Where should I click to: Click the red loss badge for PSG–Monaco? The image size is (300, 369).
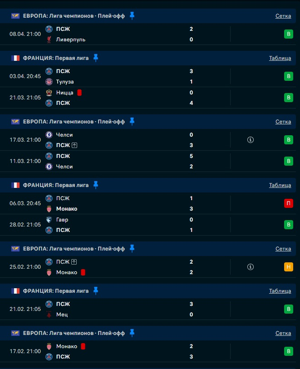288,203
